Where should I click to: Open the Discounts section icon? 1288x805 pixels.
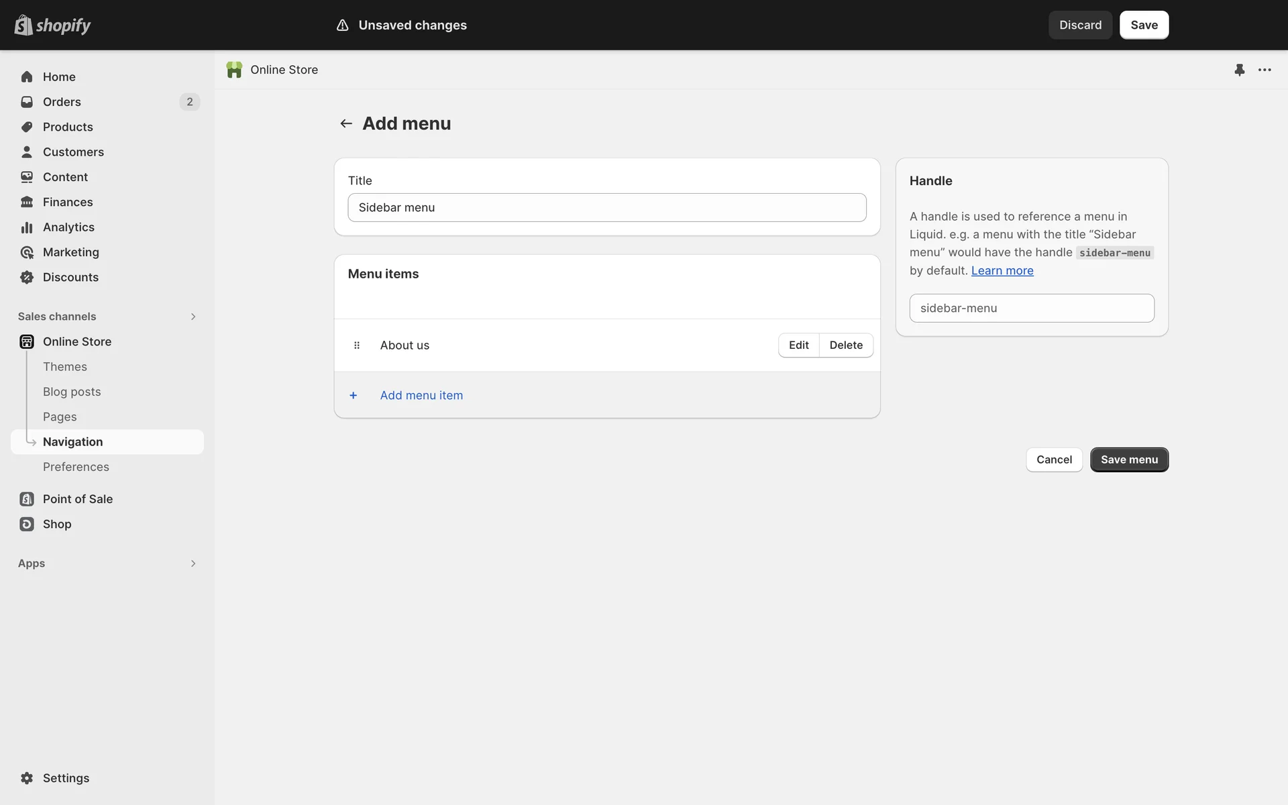tap(27, 278)
